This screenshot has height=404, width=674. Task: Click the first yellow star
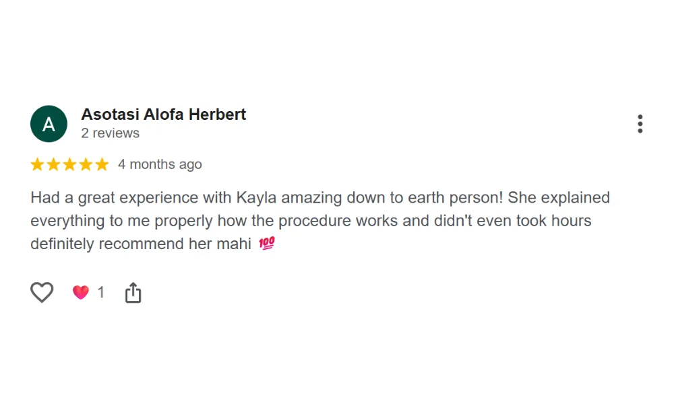coord(38,164)
